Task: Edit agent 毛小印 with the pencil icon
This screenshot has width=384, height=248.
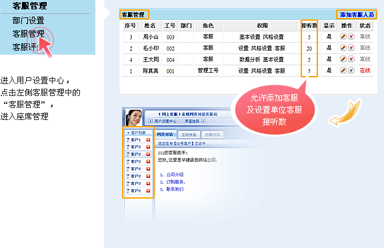Action: point(343,48)
